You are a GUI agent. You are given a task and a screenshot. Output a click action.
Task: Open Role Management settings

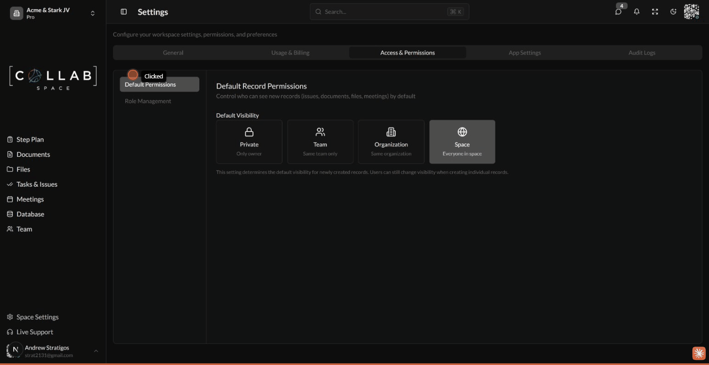coord(148,101)
